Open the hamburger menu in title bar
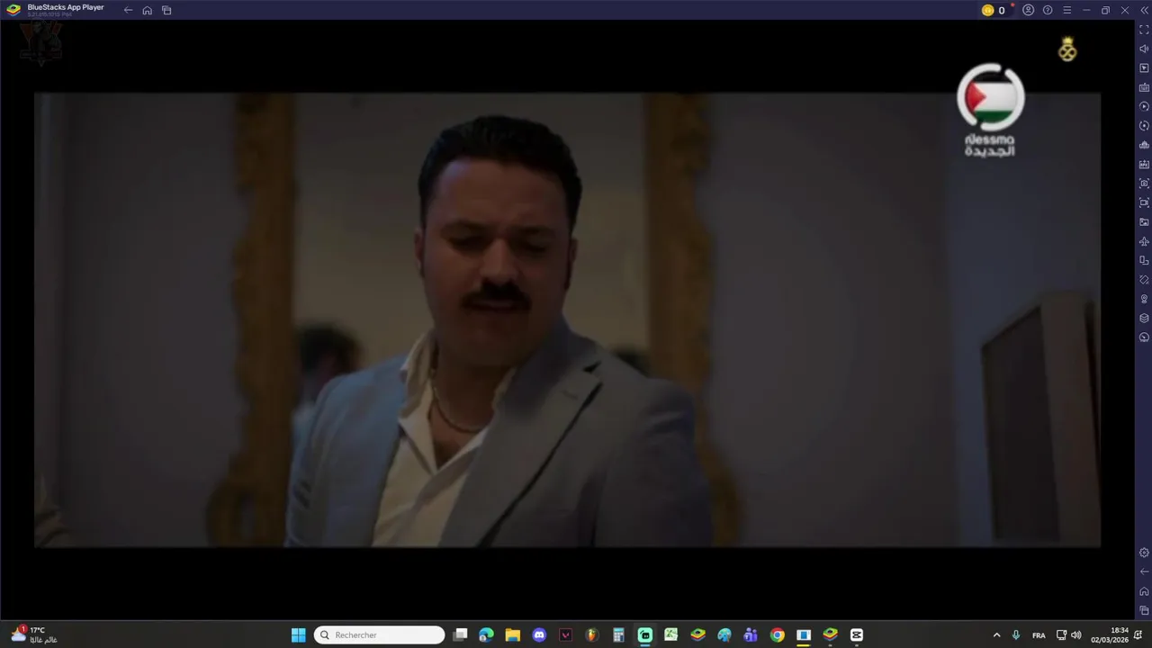1152x648 pixels. pyautogui.click(x=1067, y=10)
